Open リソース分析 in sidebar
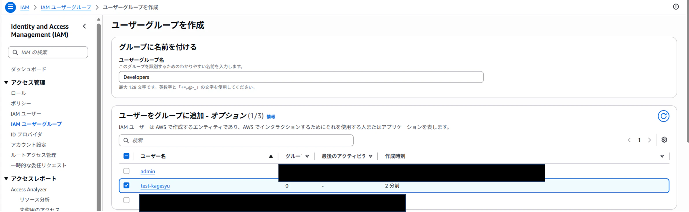Viewport: 689px width, 212px height. pyautogui.click(x=35, y=200)
